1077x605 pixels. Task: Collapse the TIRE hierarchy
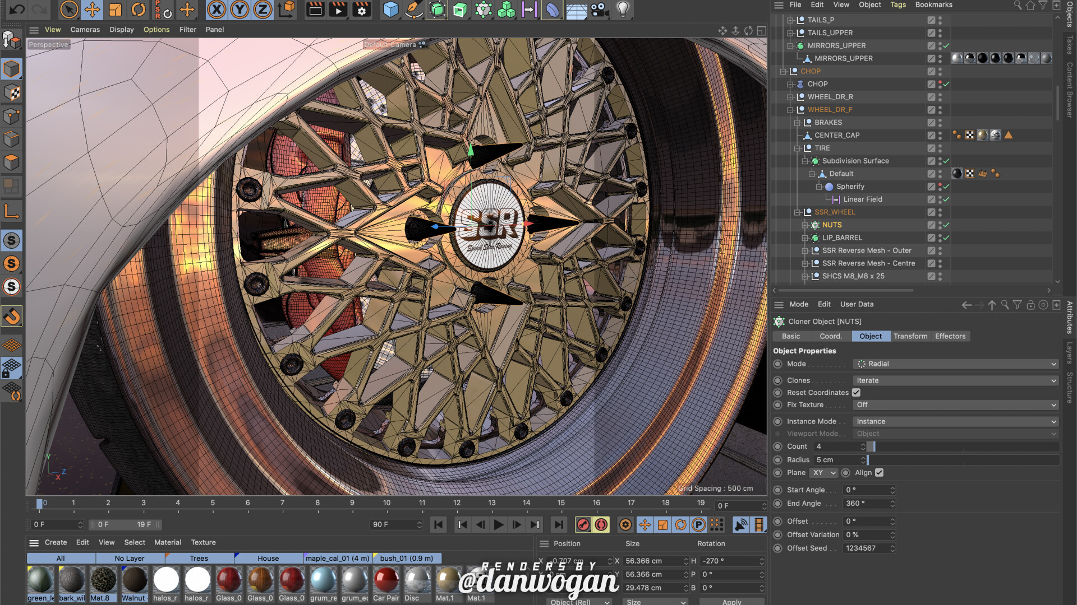tap(798, 148)
